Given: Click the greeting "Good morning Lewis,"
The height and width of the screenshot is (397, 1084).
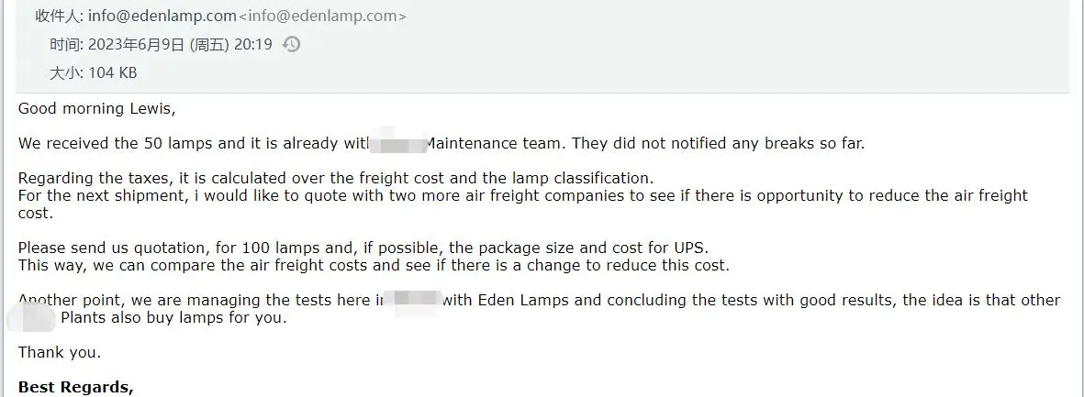Looking at the screenshot, I should 96,108.
